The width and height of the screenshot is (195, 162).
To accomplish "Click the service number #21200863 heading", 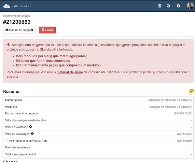I will click(x=17, y=22).
